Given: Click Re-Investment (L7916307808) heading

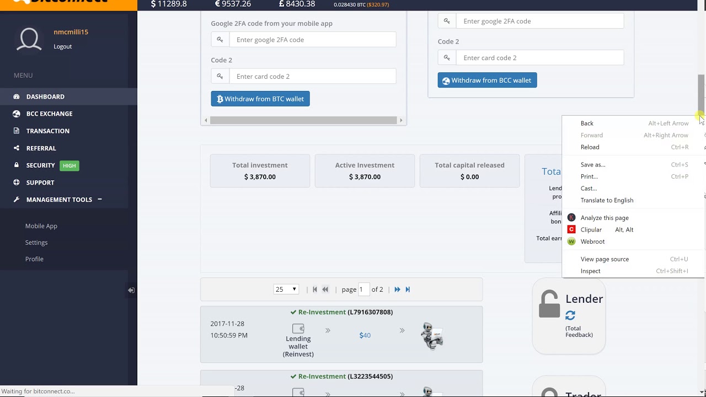Looking at the screenshot, I should point(341,312).
